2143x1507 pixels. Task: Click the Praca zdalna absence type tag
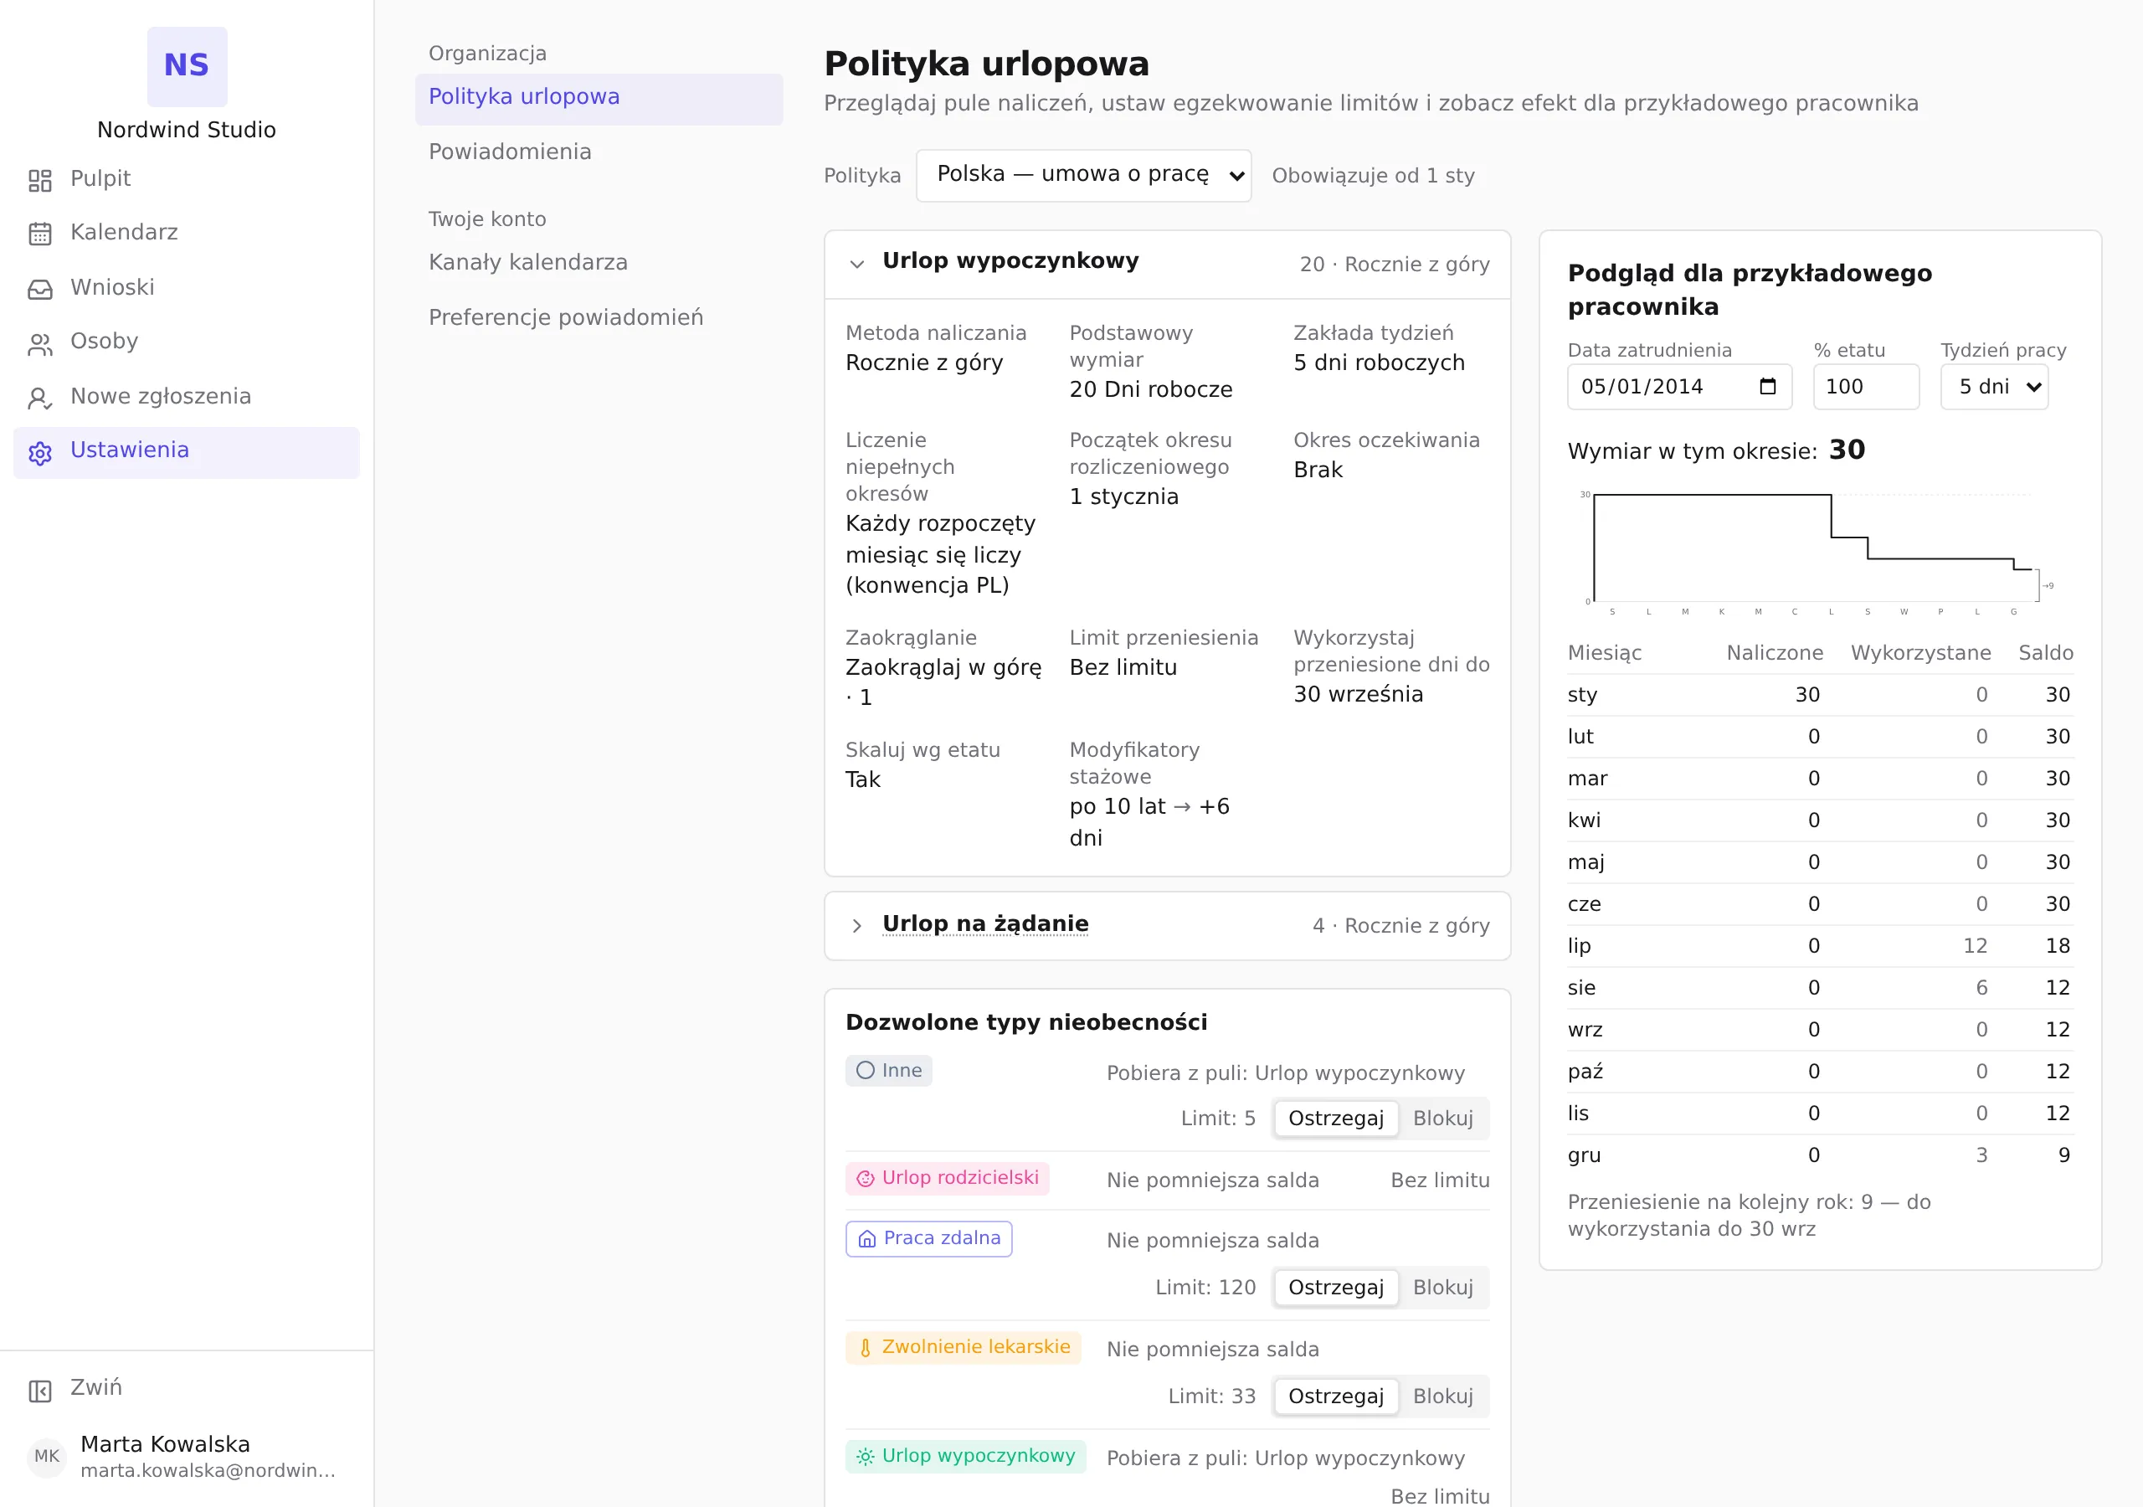pyautogui.click(x=928, y=1239)
